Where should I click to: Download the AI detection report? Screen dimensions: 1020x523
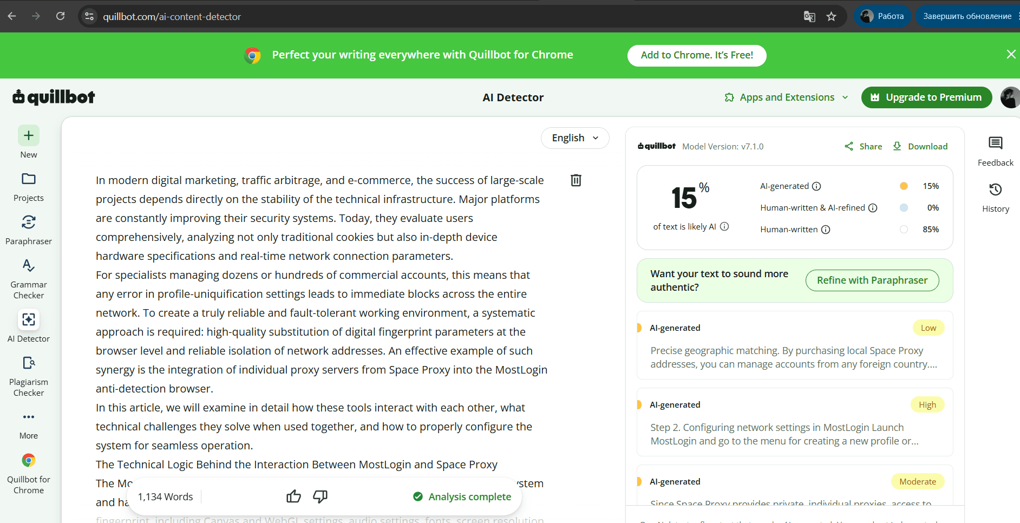point(920,146)
